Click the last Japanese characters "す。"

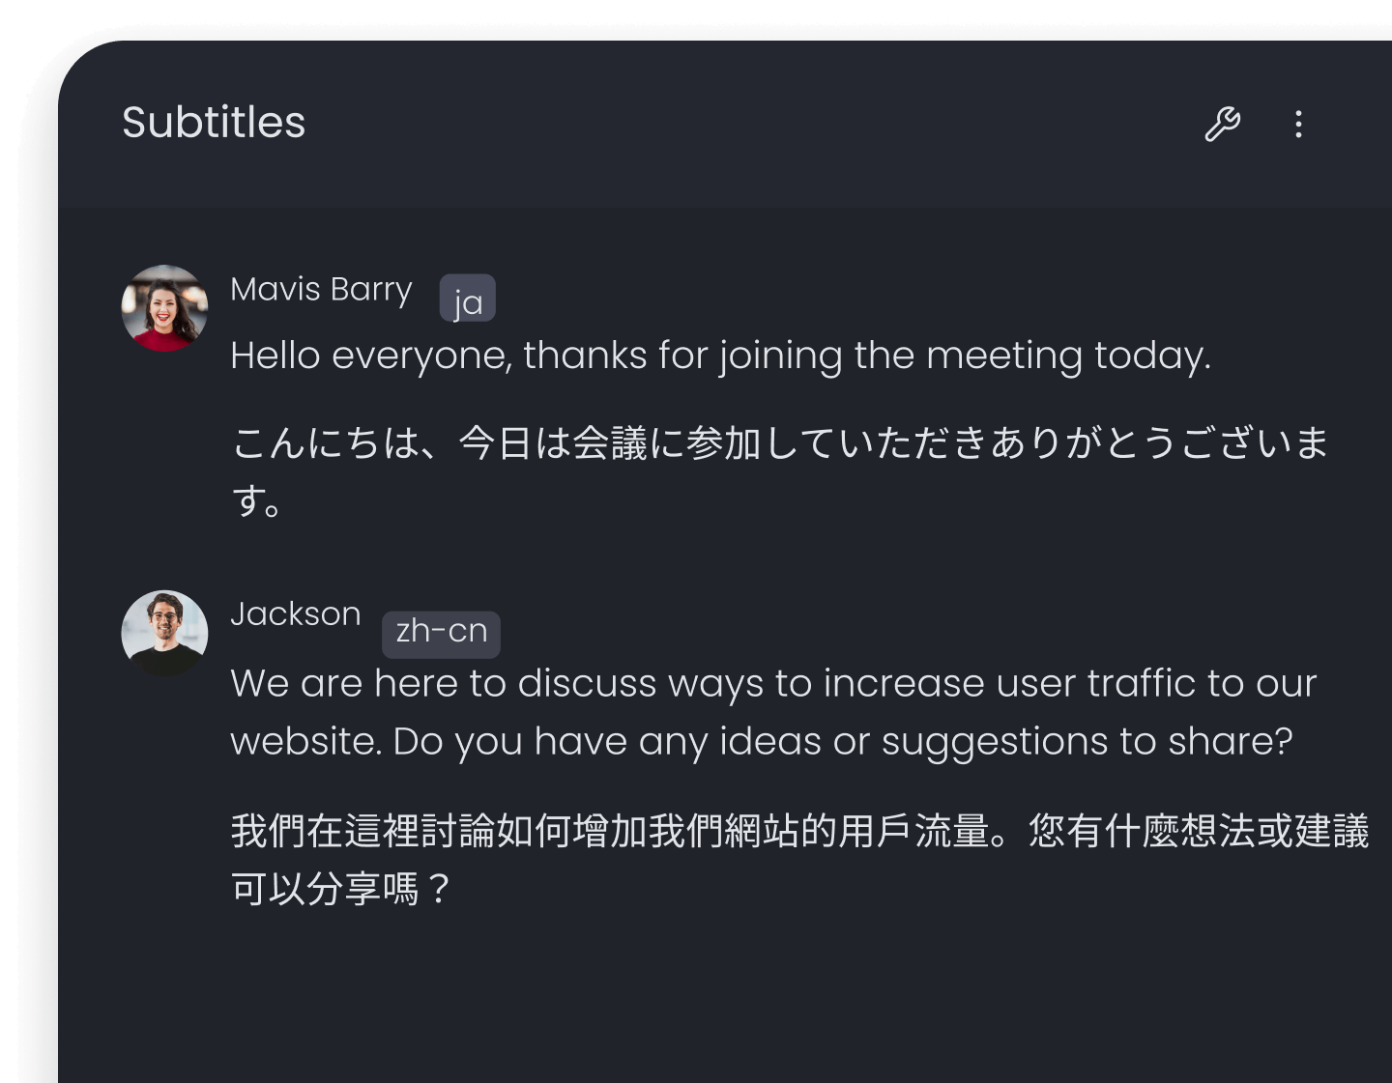[257, 500]
